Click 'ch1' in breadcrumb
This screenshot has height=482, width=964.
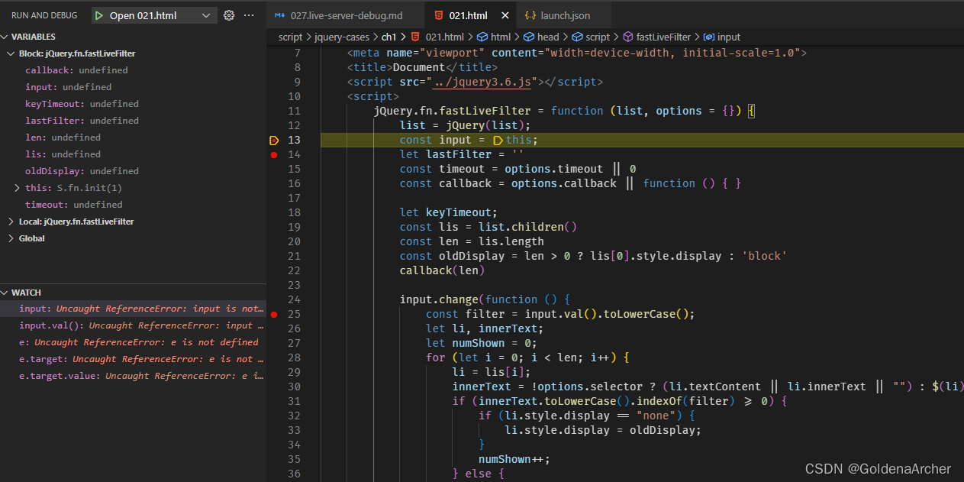pyautogui.click(x=389, y=37)
